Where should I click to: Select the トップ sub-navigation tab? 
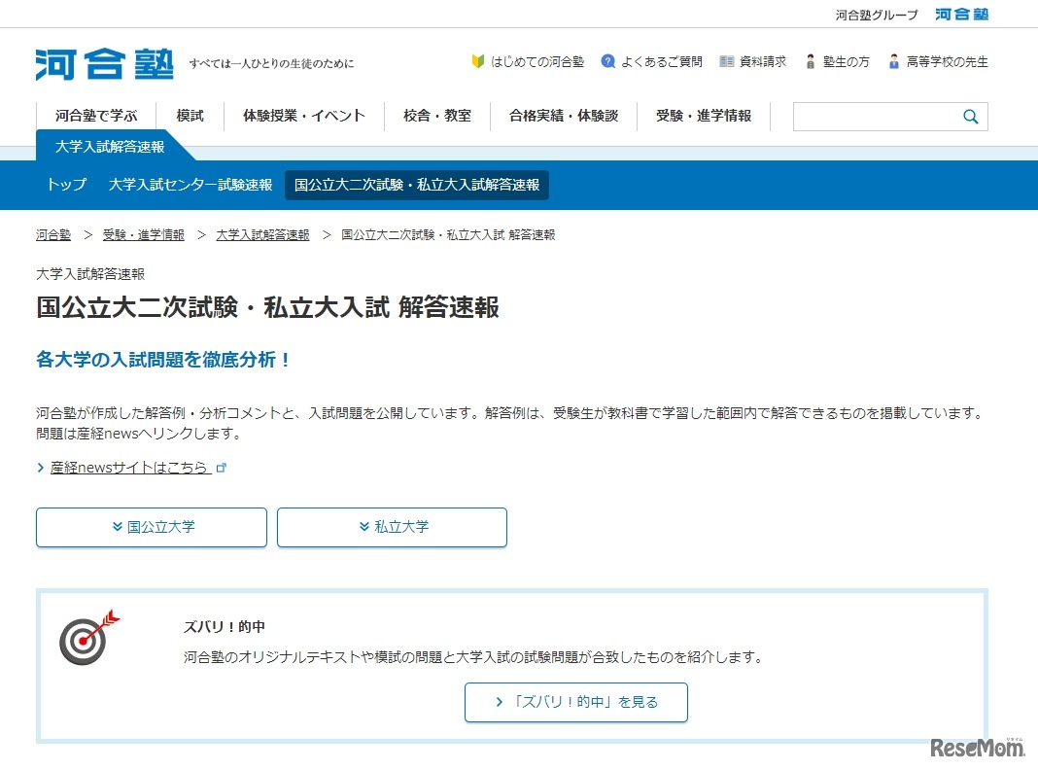coord(66,185)
